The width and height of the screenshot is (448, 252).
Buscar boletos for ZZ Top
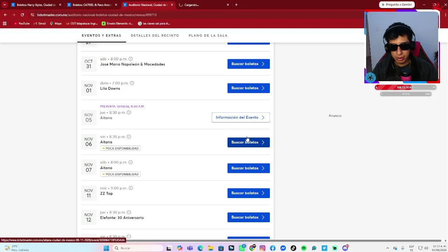[248, 193]
